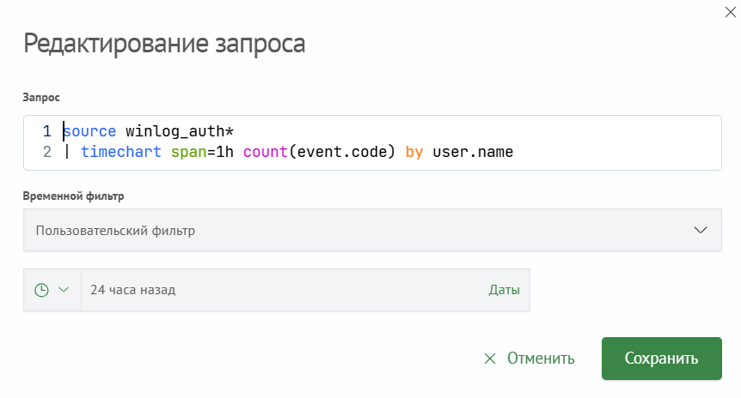Click the Отменить button
The image size is (741, 398).
pos(530,359)
